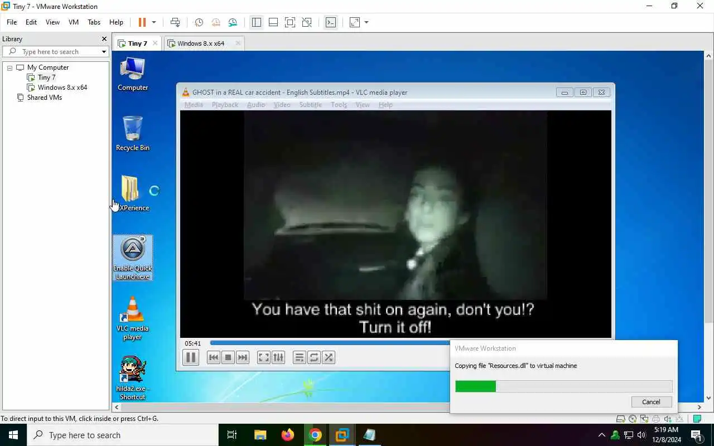
Task: Take a snapshot of this virtual machine
Action: pos(199,22)
